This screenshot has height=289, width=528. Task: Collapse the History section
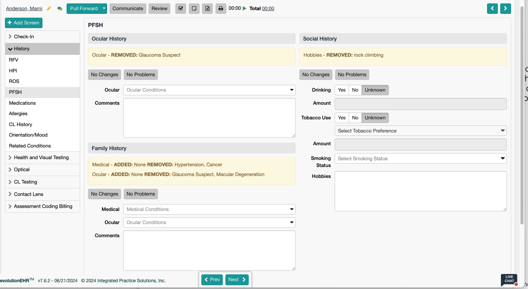pos(42,49)
